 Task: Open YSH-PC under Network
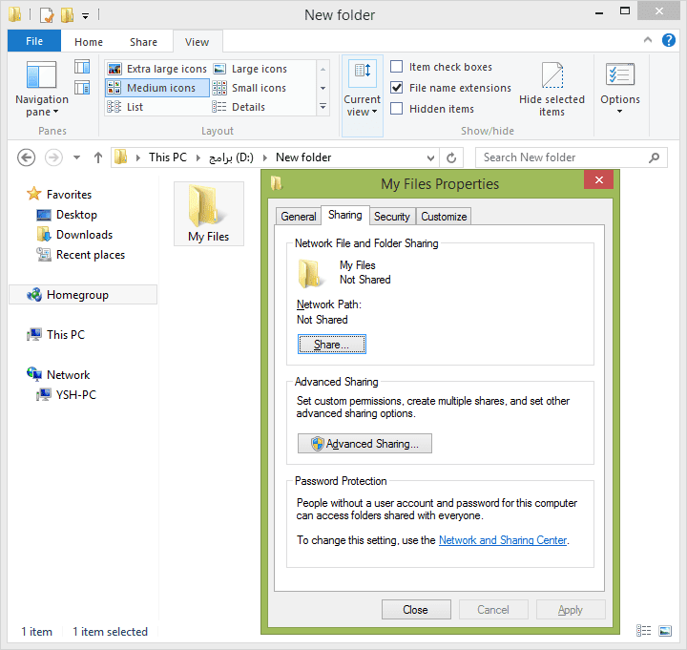click(x=67, y=395)
